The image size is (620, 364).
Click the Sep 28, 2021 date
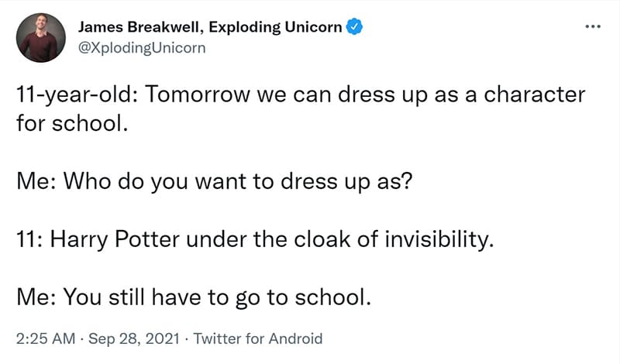134,338
